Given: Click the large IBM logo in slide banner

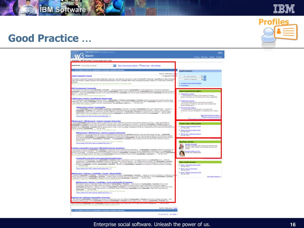Looking at the screenshot, I should (x=284, y=9).
